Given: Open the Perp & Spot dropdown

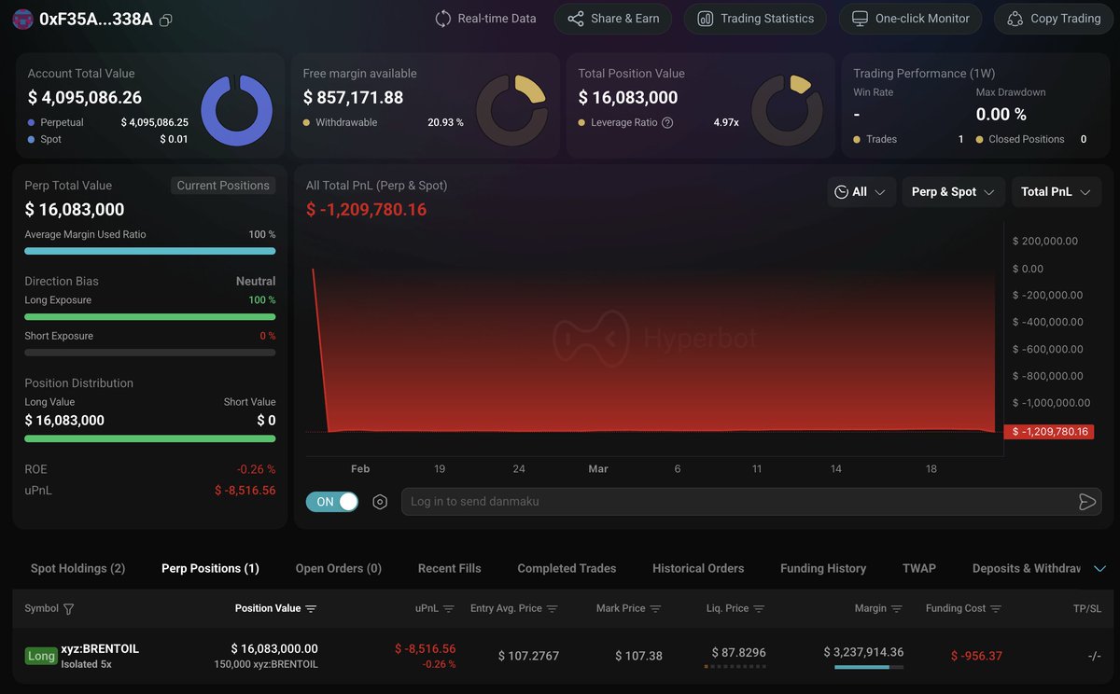Looking at the screenshot, I should pyautogui.click(x=954, y=192).
